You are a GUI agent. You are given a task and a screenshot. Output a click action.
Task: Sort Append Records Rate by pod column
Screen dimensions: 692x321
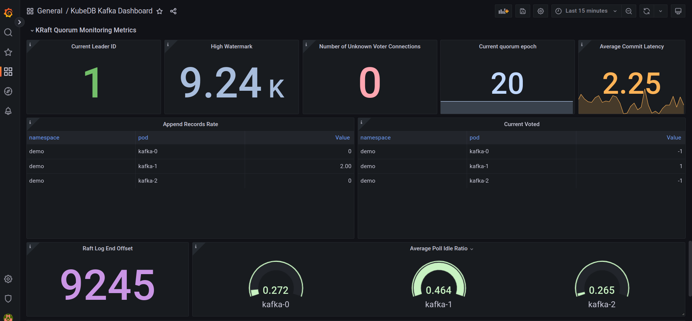tap(143, 138)
